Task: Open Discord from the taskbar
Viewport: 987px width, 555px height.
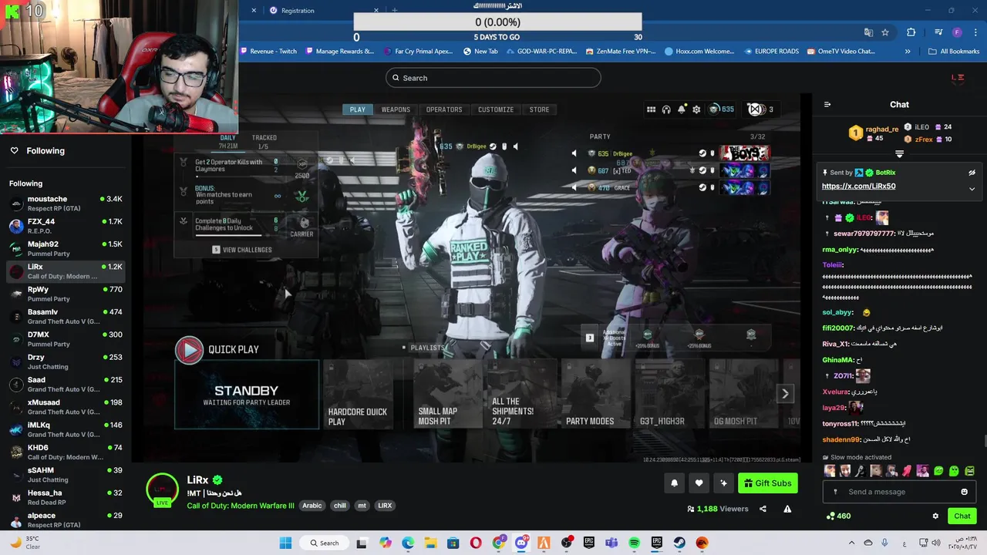Action: pos(521,543)
